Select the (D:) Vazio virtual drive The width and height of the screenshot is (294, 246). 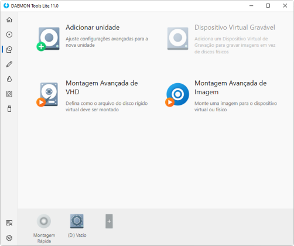77,221
